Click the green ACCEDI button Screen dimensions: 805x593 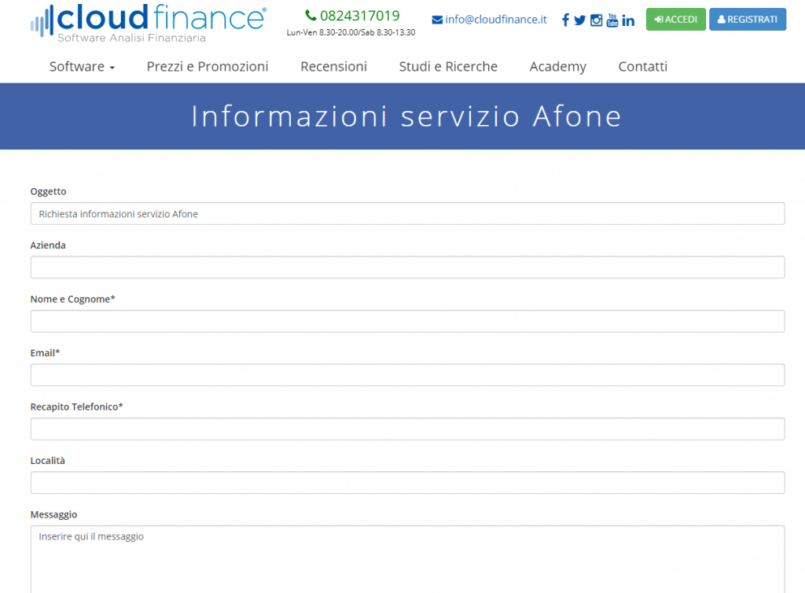(675, 20)
